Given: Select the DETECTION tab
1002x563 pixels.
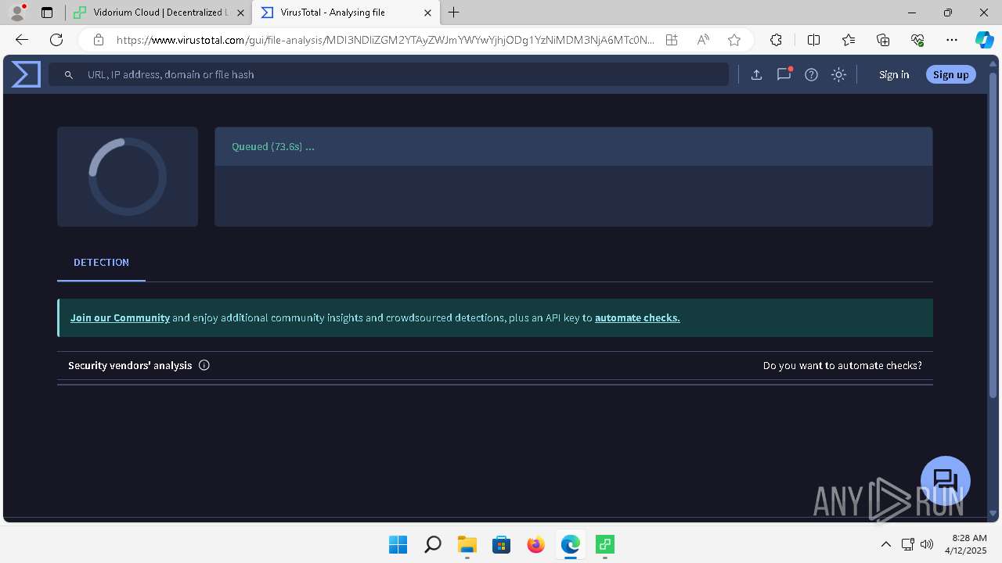Looking at the screenshot, I should 101,263.
